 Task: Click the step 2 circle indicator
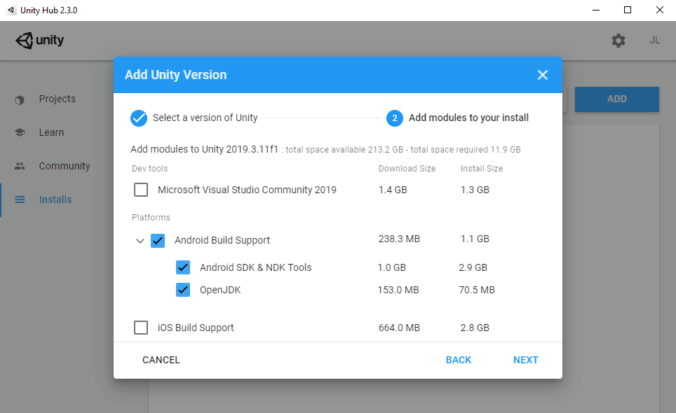(394, 118)
